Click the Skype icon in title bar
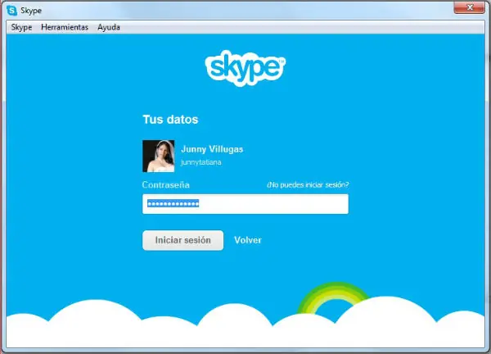The height and width of the screenshot is (354, 491). [x=12, y=11]
